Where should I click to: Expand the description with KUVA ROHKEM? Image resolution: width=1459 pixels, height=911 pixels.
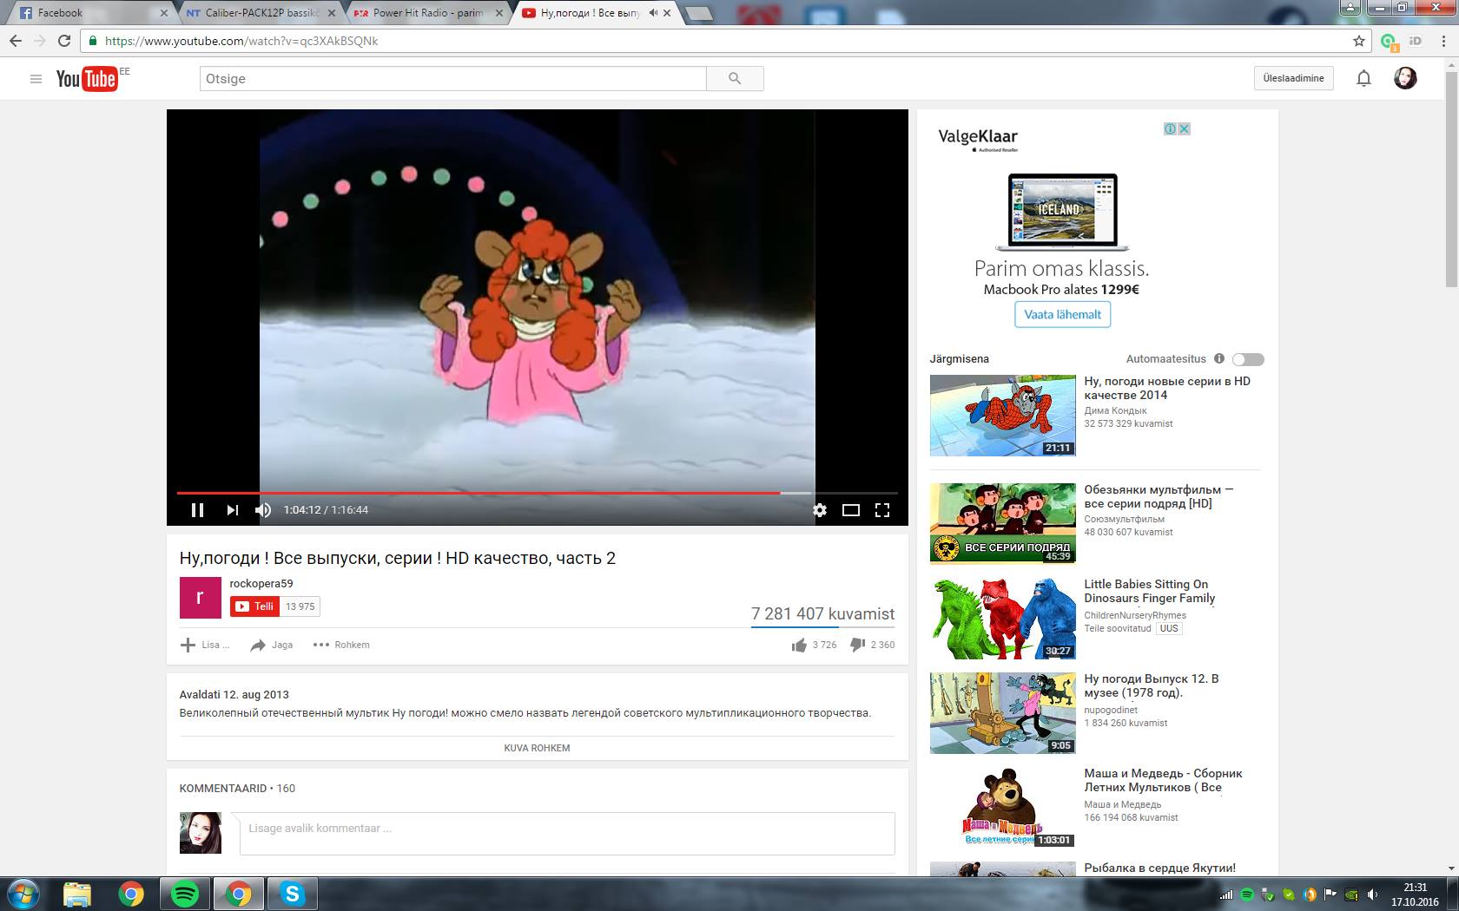point(537,748)
